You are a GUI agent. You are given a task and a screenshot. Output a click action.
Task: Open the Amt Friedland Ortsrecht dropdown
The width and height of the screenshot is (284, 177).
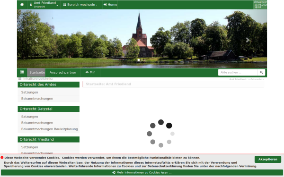pyautogui.click(x=44, y=5)
